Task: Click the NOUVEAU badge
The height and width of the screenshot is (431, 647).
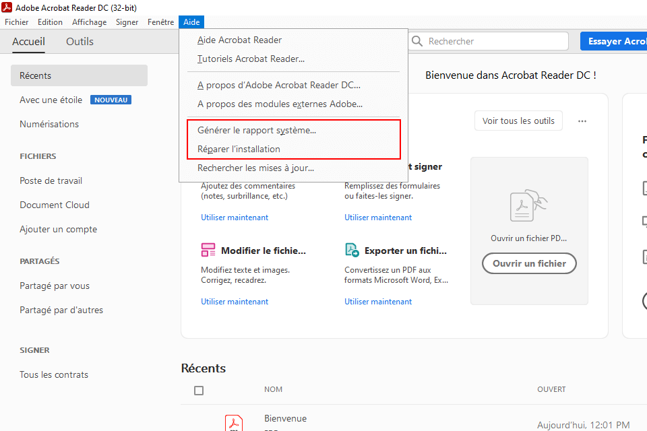Action: (111, 100)
